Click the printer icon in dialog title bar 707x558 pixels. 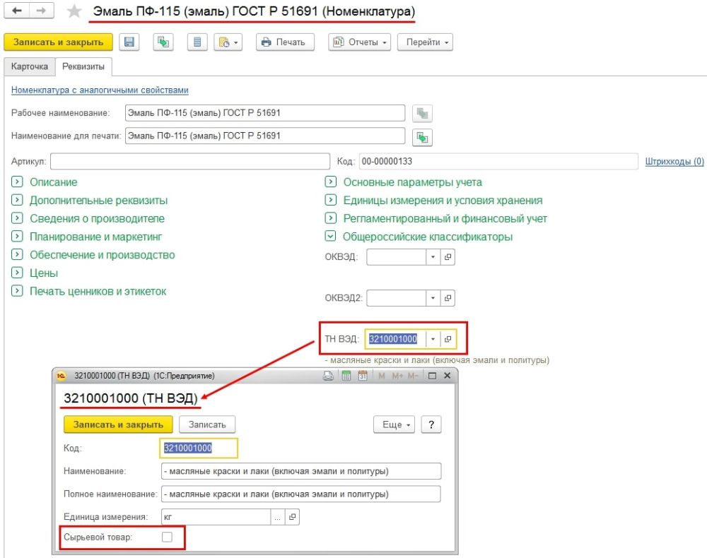[328, 376]
